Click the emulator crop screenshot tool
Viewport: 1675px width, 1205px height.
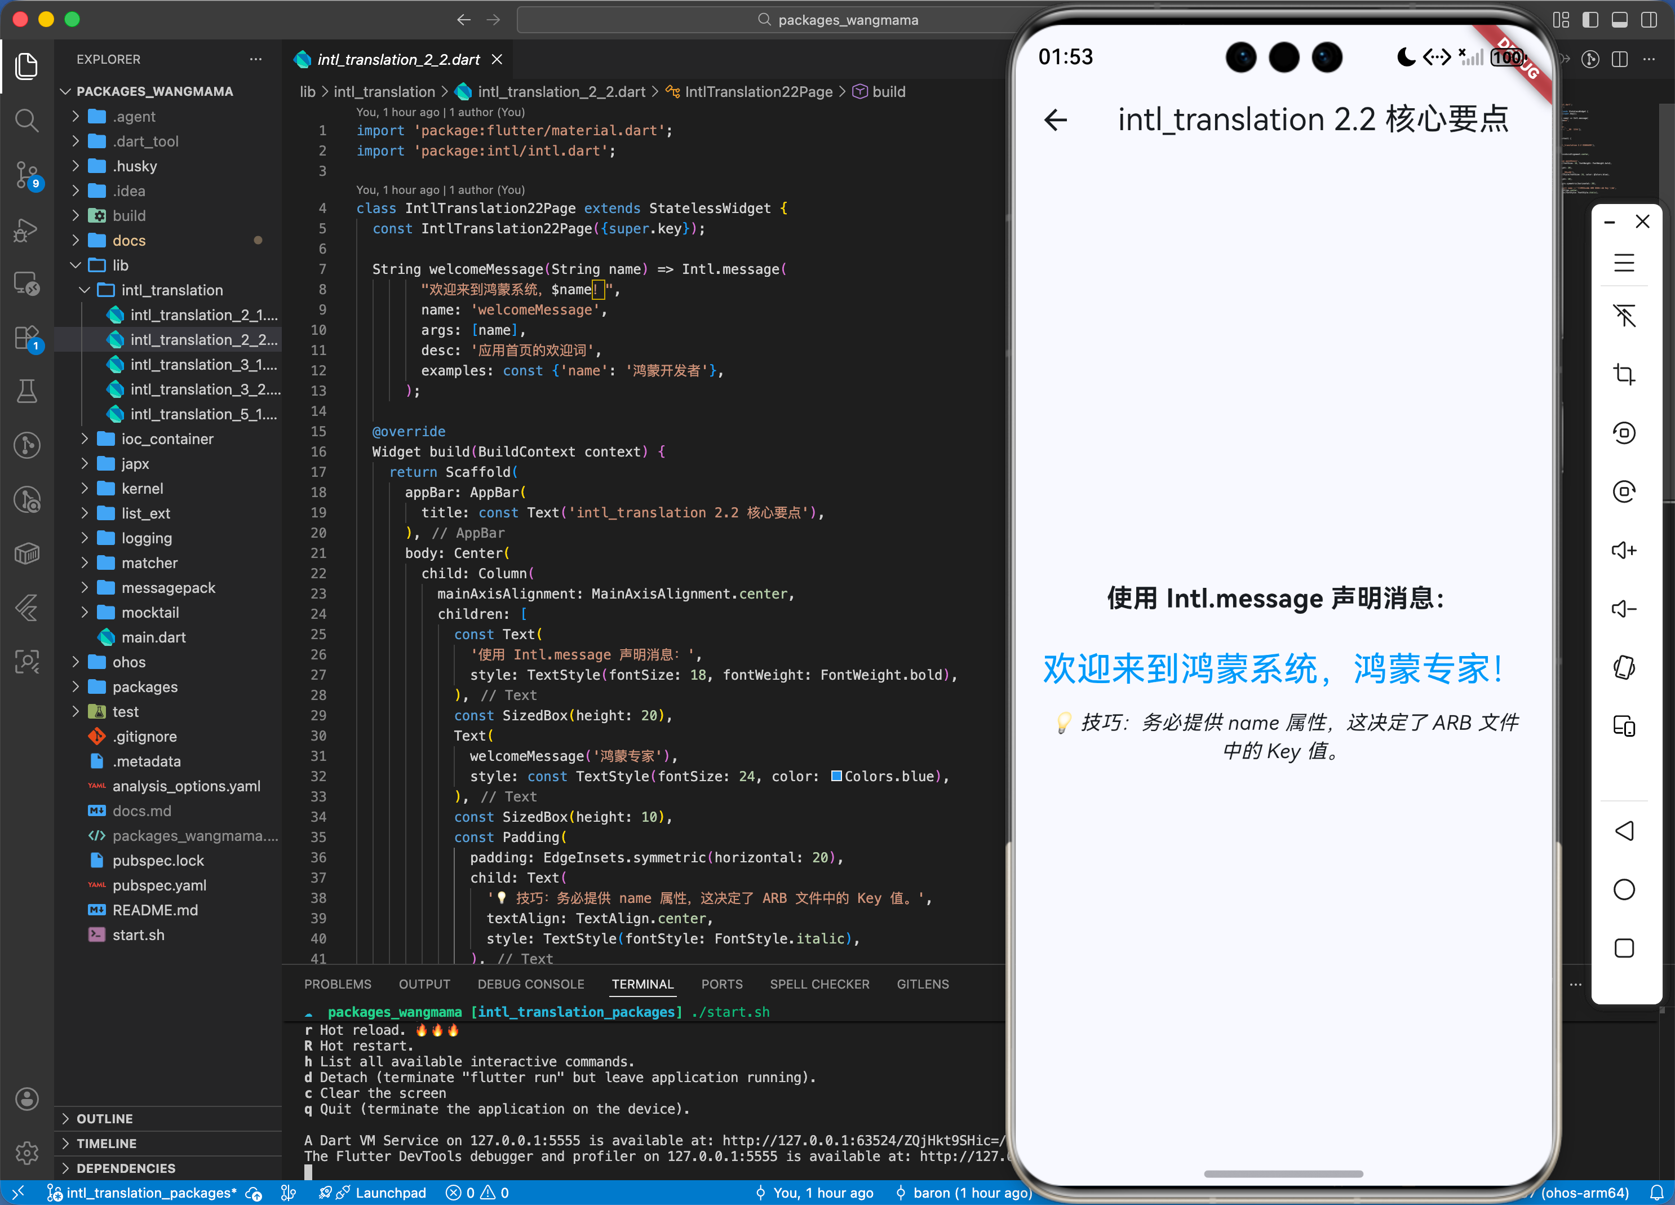[x=1623, y=374]
